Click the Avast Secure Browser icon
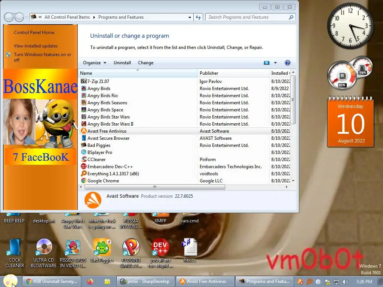 (83, 138)
